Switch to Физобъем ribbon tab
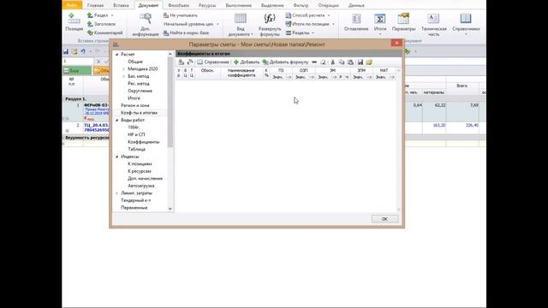The image size is (548, 308). [x=178, y=5]
